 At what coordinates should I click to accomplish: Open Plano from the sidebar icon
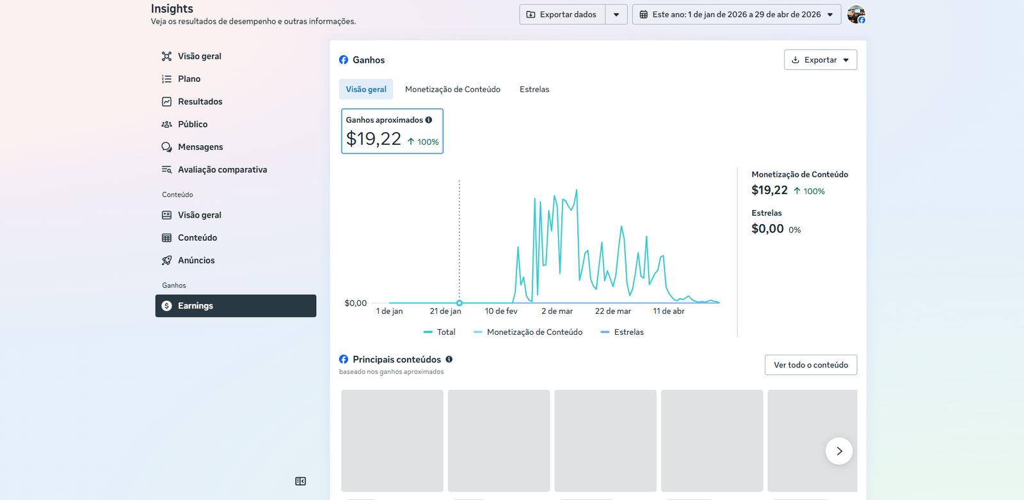pyautogui.click(x=166, y=79)
